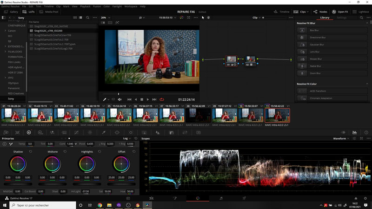Toggle auto balance A button
372x209 pixels.
pos(5,144)
